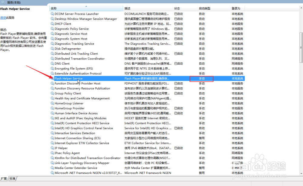Click the Flash Helper Service heading in left pane
Screen dimensions: 303x186
pos(15,9)
